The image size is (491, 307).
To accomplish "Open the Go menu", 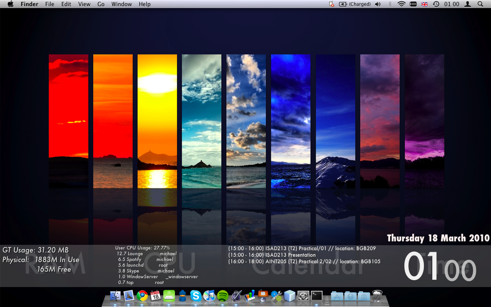I will (x=101, y=4).
